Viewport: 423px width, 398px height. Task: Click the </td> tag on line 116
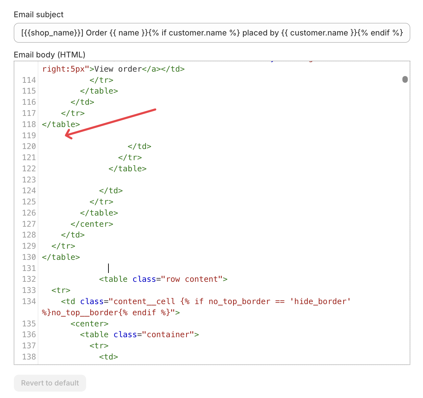click(82, 102)
